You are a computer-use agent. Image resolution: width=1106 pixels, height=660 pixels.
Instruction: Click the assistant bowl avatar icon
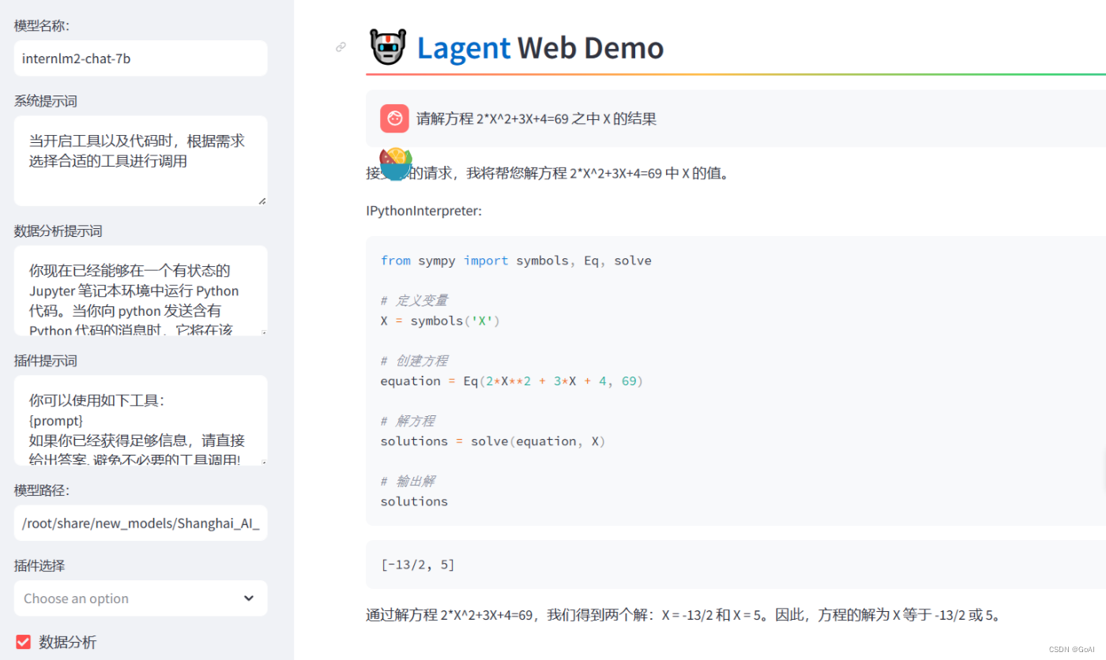point(395,164)
